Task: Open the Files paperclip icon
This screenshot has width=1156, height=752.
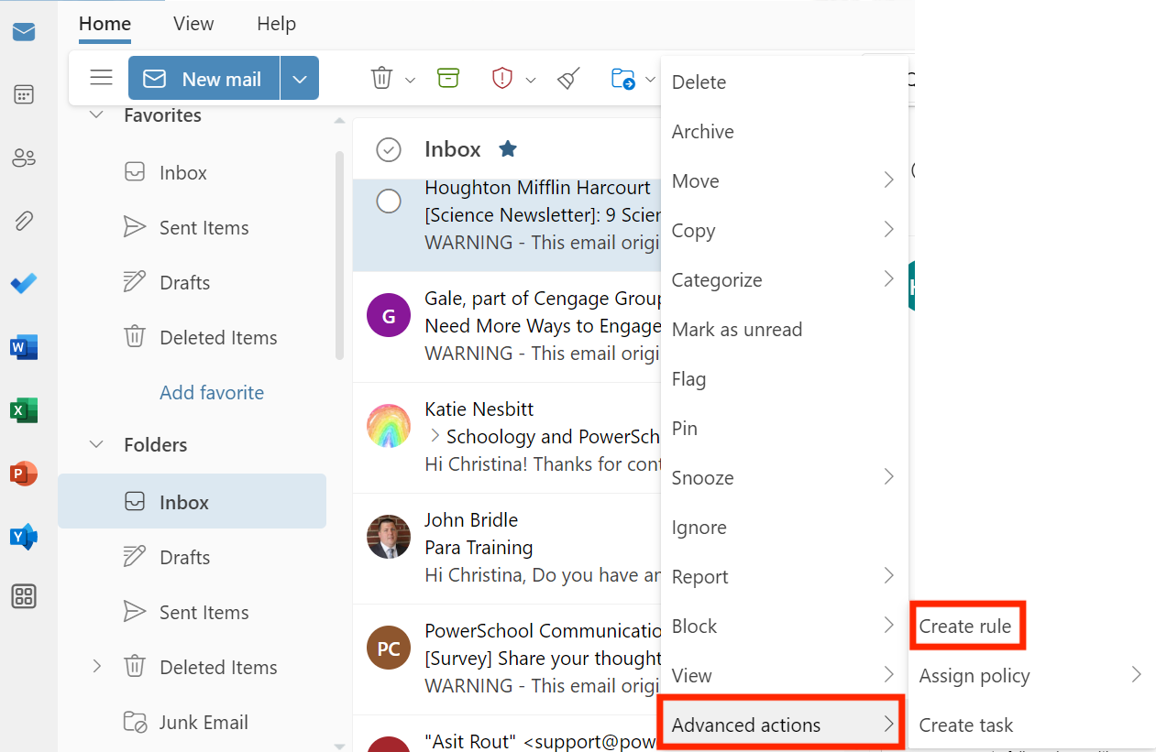Action: click(x=24, y=221)
